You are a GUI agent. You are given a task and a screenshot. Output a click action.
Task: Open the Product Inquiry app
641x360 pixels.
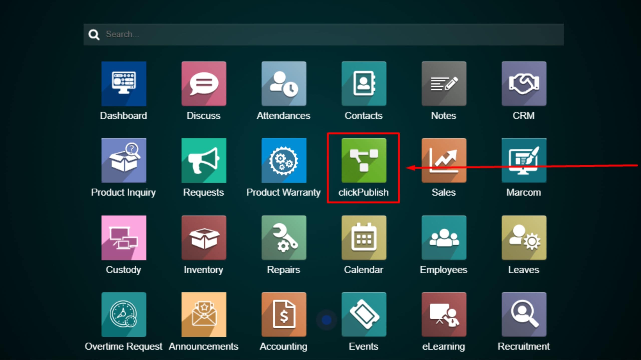124,160
